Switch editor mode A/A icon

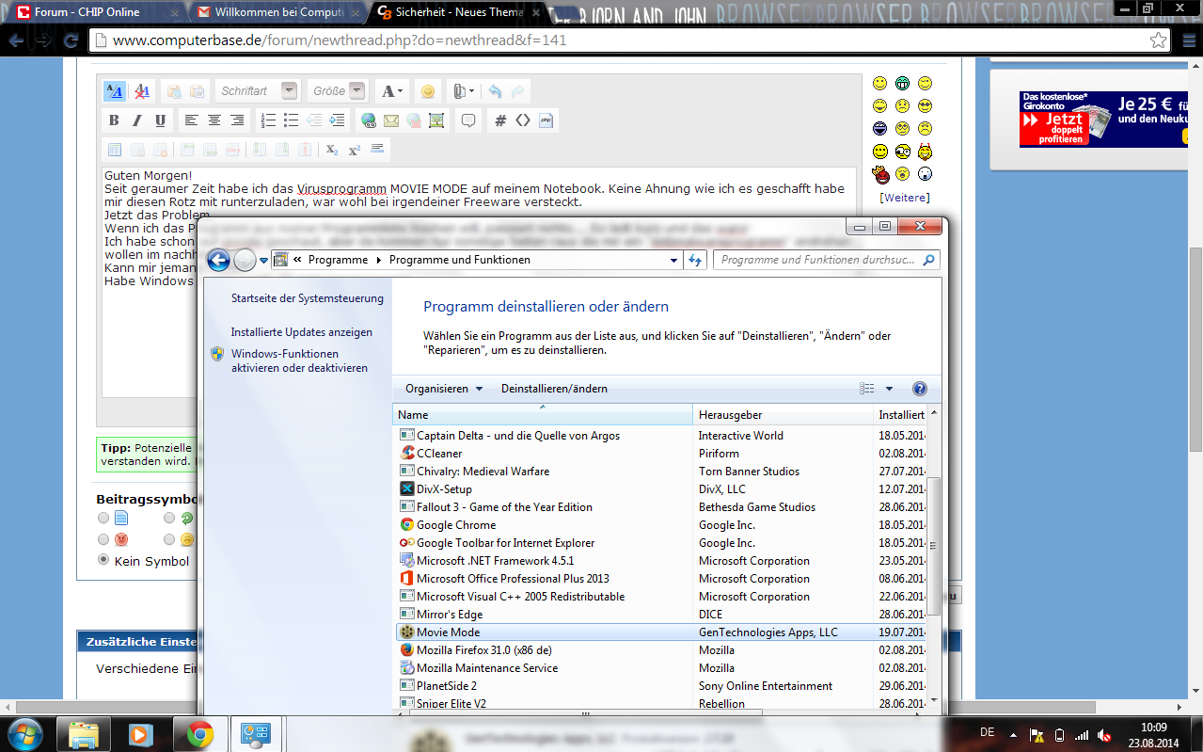click(x=114, y=91)
